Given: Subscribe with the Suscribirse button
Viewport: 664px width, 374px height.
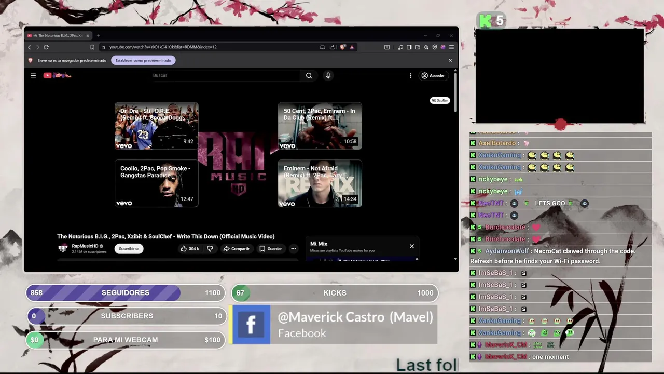Looking at the screenshot, I should click(x=129, y=249).
